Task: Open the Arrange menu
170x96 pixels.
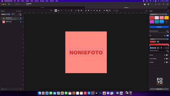Action: (42, 1)
